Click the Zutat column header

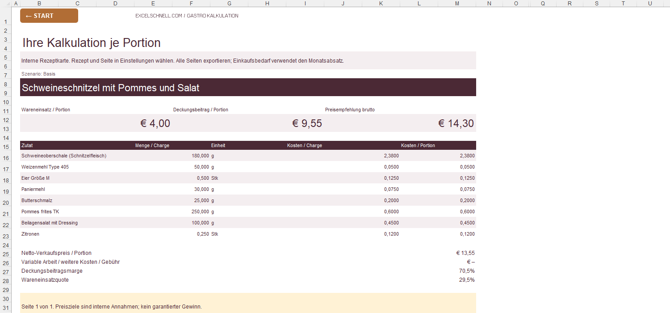(x=27, y=145)
